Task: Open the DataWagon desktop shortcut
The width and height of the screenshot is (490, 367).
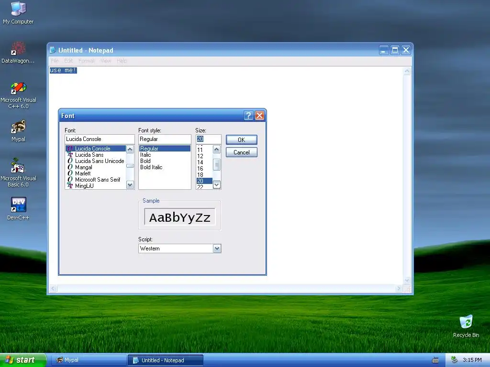Action: (x=18, y=52)
